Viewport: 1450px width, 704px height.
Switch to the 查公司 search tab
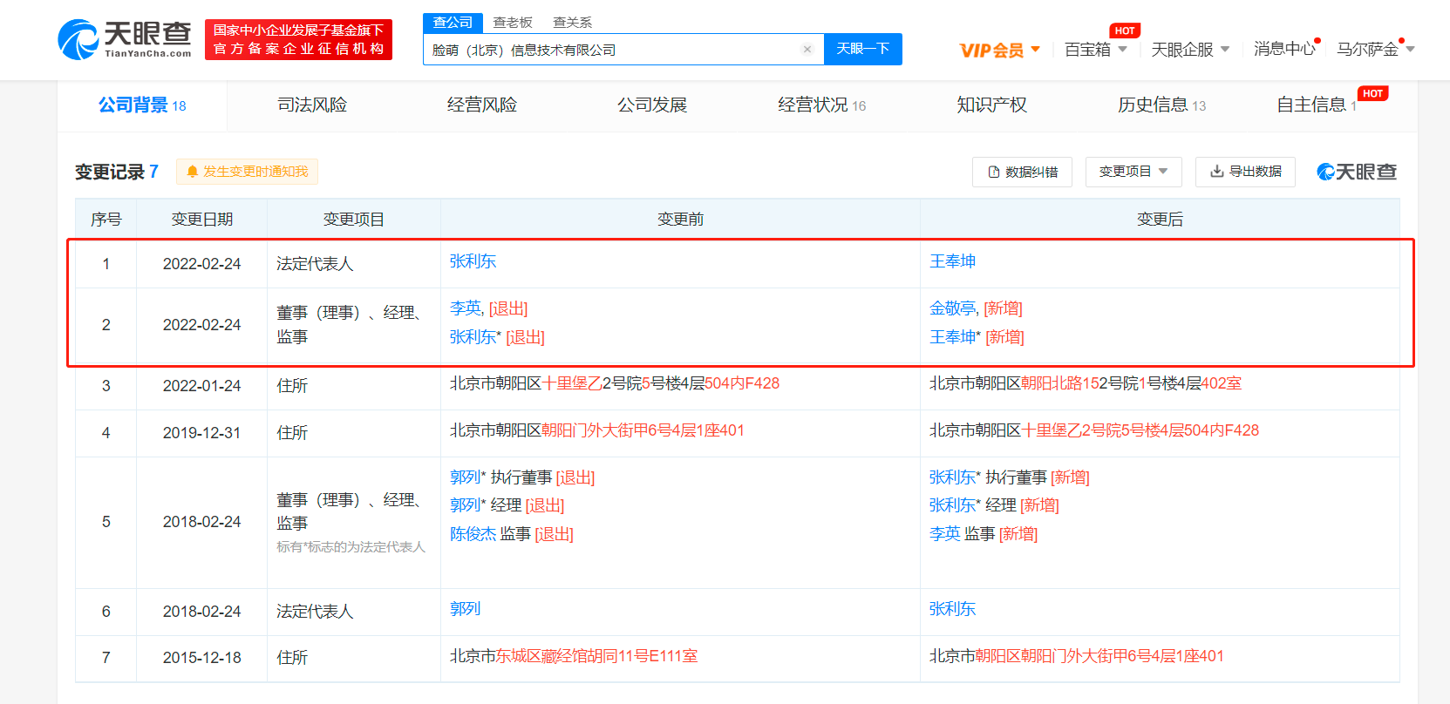tap(453, 23)
